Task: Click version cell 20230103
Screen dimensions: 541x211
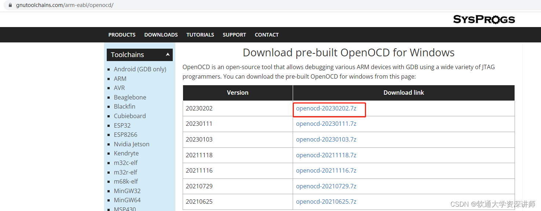Action: click(238, 139)
